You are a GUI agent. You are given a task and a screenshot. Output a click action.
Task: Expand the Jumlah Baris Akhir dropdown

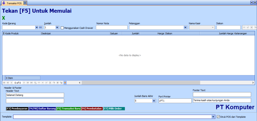[x=154, y=101]
